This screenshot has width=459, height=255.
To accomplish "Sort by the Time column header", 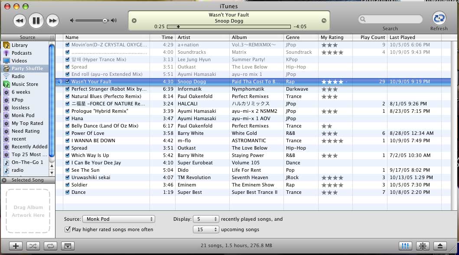I will coord(163,37).
